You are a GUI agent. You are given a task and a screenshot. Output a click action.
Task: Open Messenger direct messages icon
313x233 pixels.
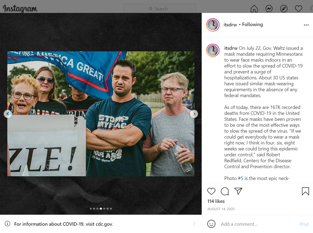[269, 9]
